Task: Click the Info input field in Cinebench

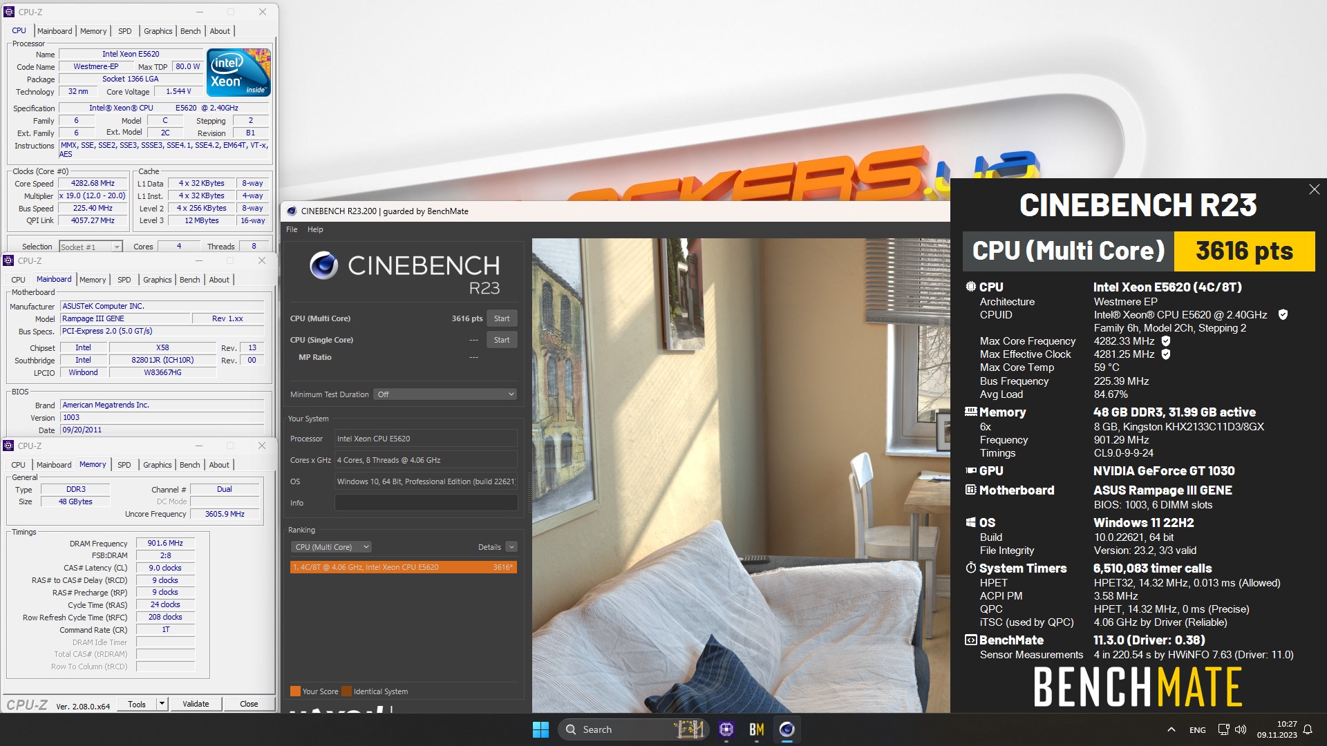Action: pyautogui.click(x=426, y=503)
